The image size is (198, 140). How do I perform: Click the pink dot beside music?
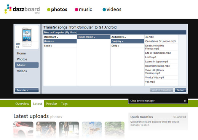point(77,9)
